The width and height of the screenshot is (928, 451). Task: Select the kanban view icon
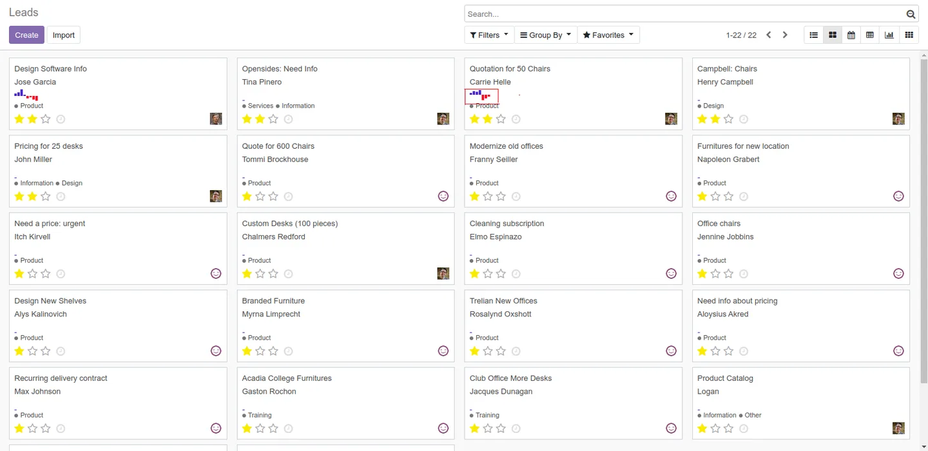833,35
